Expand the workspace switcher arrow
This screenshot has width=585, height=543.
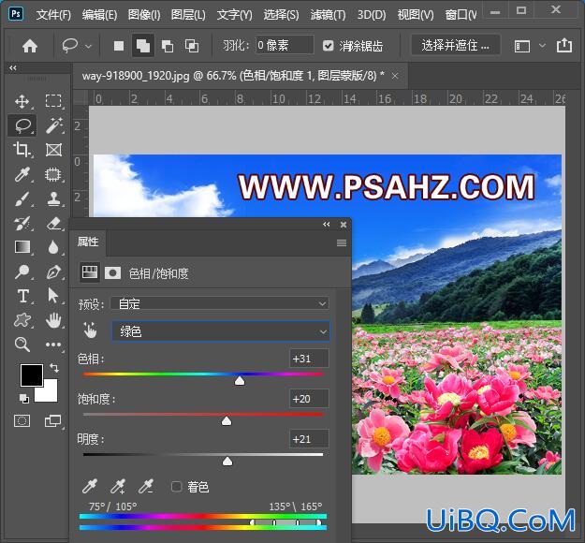click(x=543, y=46)
